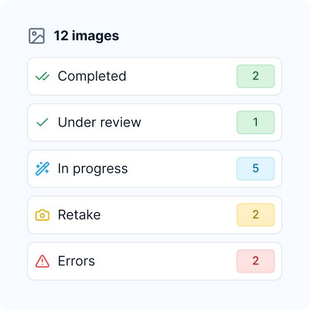Click the Completed label text
Screen dimensions: 310x310
pyautogui.click(x=92, y=76)
